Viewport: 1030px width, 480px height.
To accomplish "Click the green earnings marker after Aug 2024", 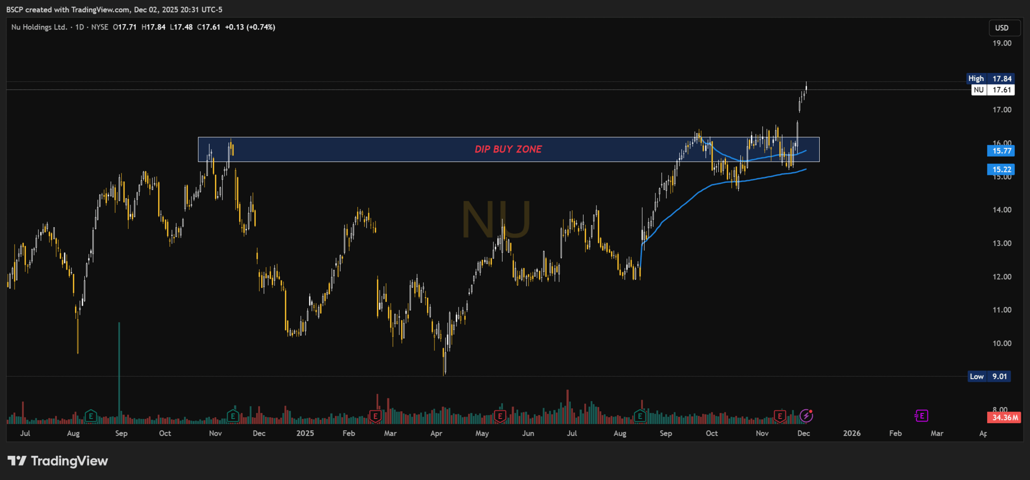I will 91,416.
